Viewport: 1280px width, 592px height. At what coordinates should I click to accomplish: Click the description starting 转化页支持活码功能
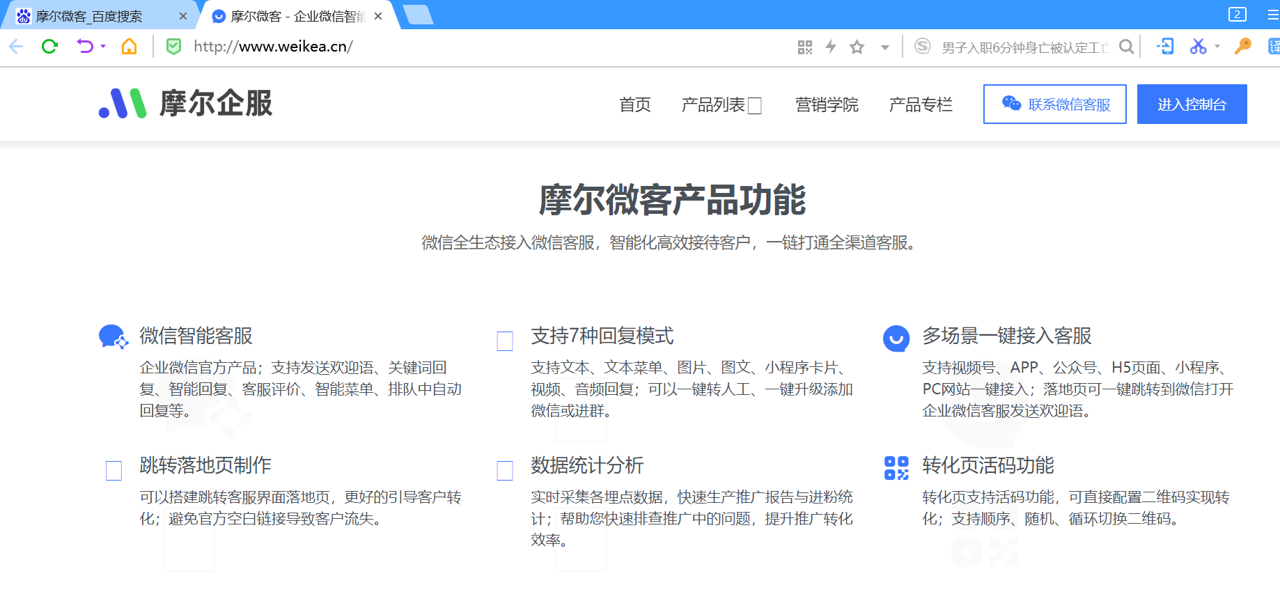[x=1077, y=508]
